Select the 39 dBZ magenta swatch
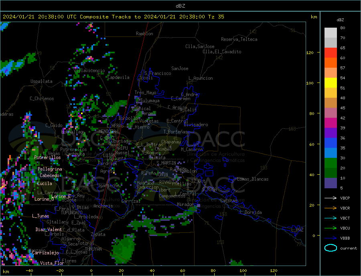Viewport: 361px width, 276px height. [x=331, y=123]
